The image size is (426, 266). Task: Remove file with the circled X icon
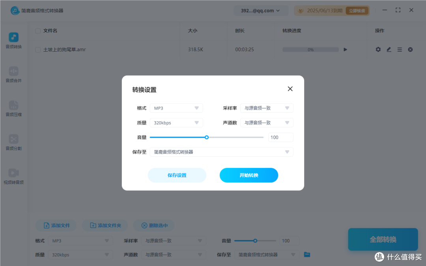(x=410, y=49)
